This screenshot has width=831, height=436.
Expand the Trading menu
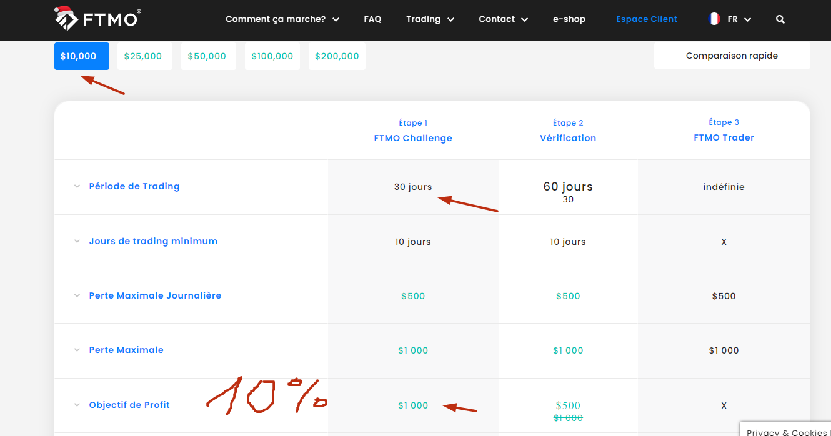click(x=430, y=19)
